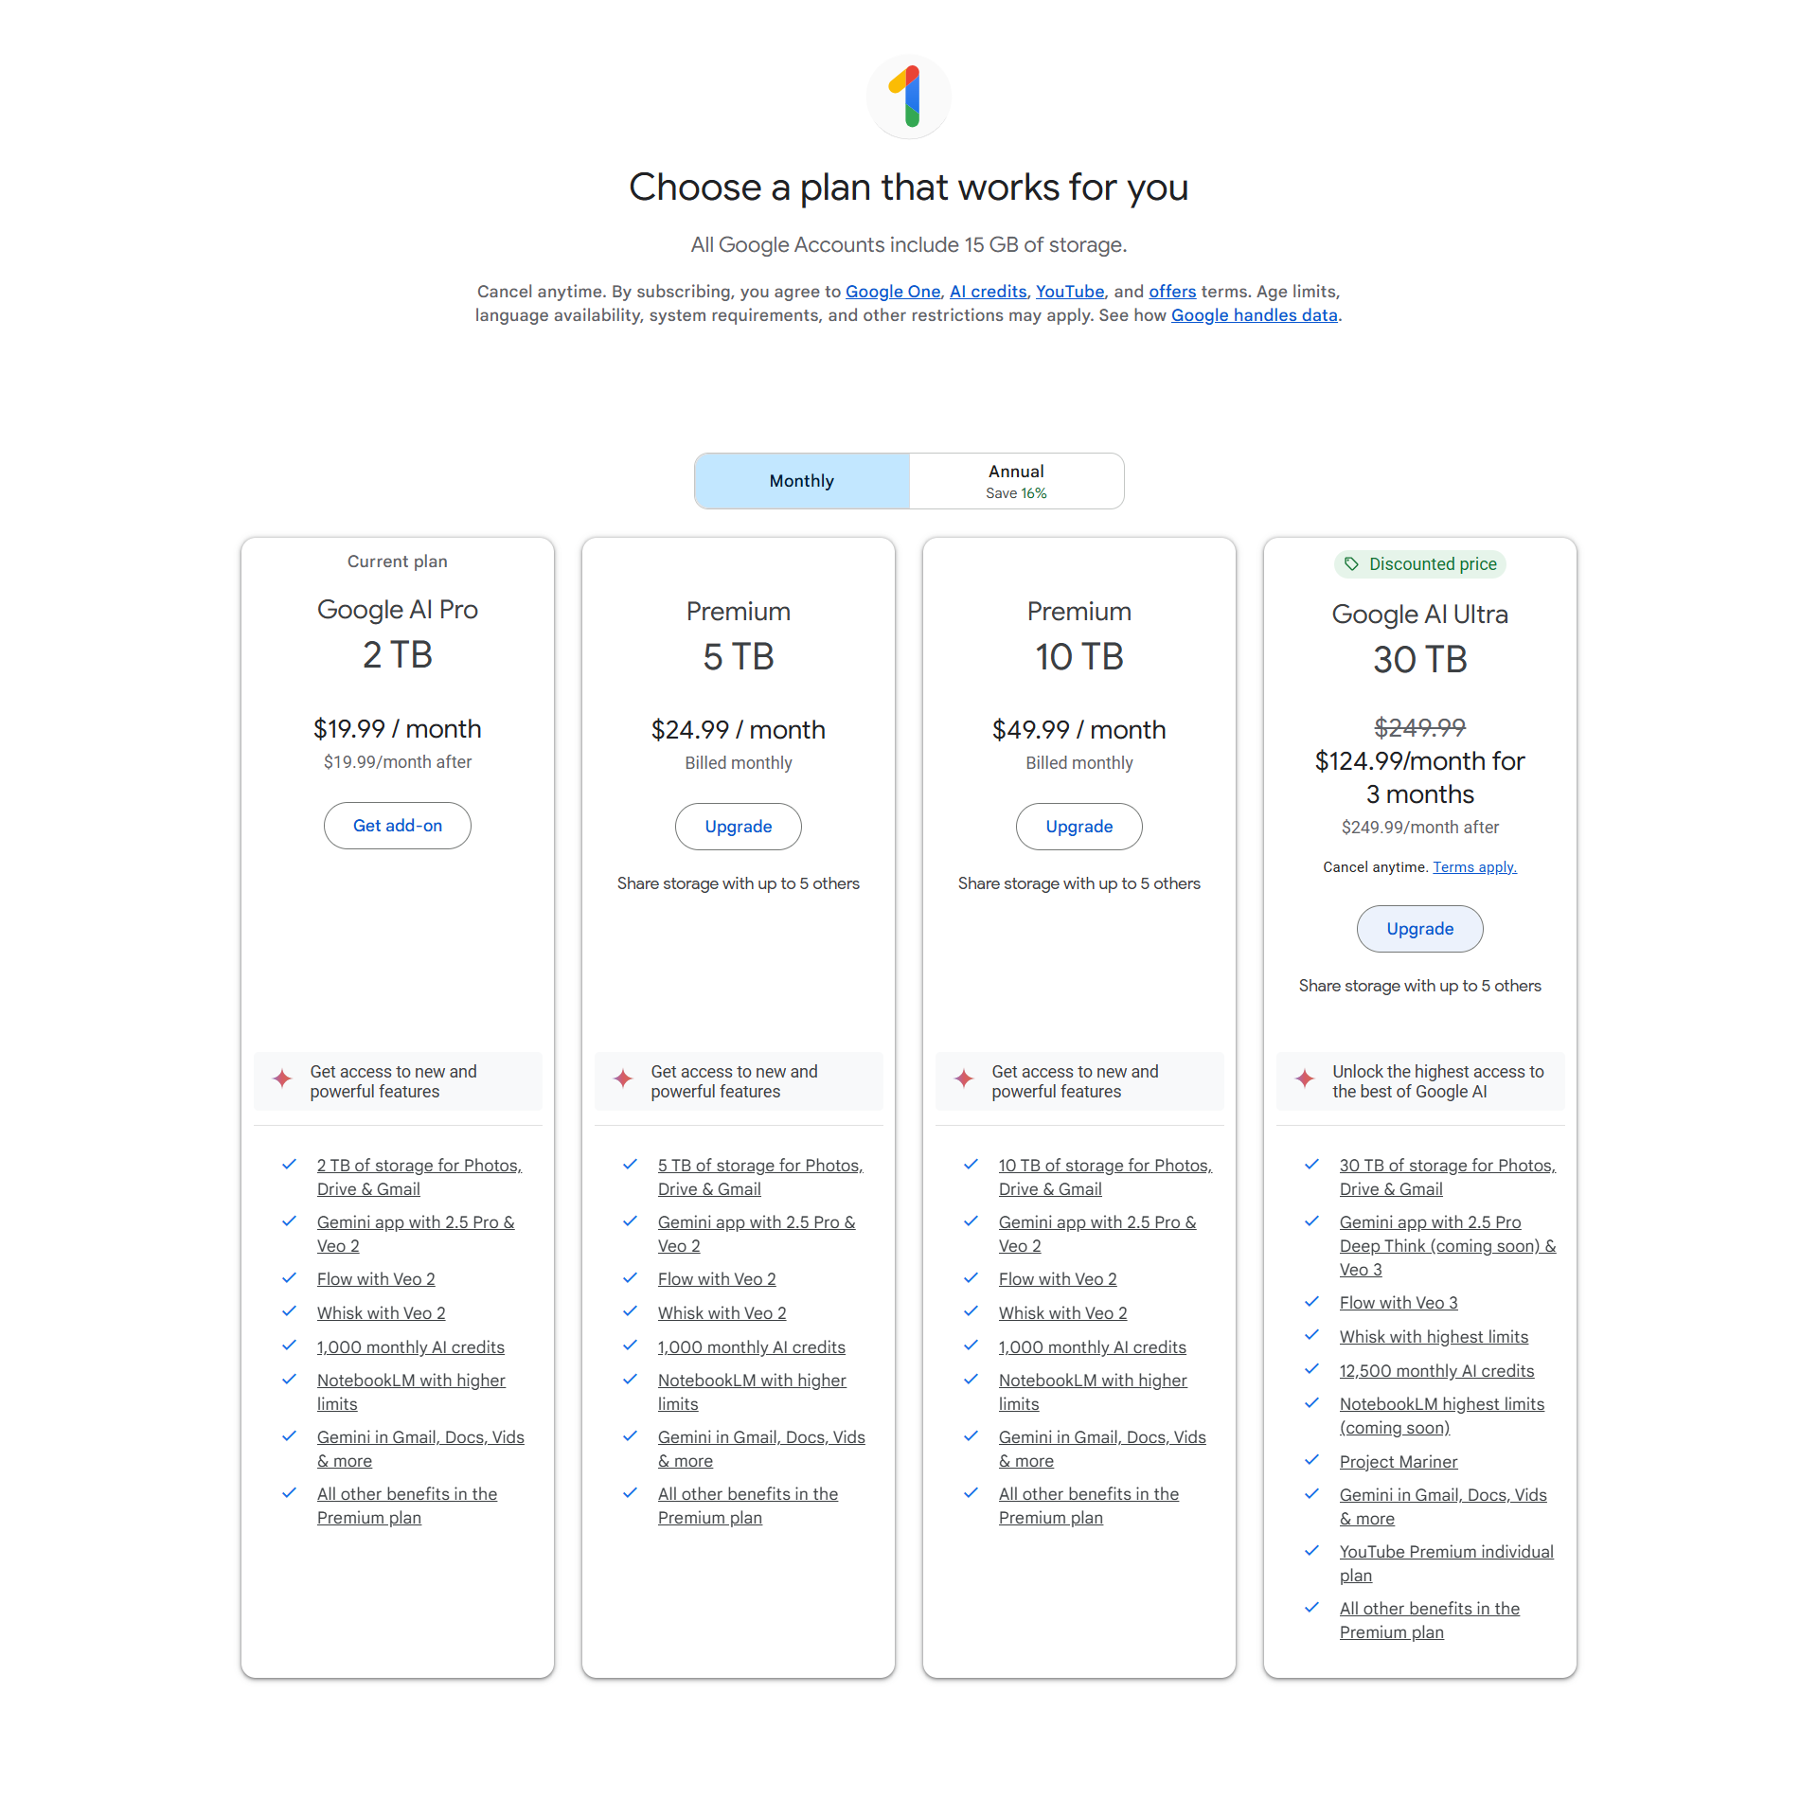Click the sparkle icon in Premium 10 TB card
This screenshot has height=1818, width=1818.
tap(964, 1078)
